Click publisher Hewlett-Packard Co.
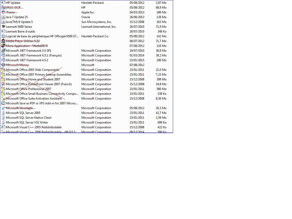292x219 pixels. [95, 36]
